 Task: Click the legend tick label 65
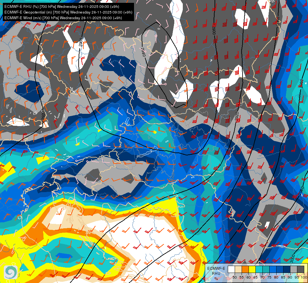[255, 277]
